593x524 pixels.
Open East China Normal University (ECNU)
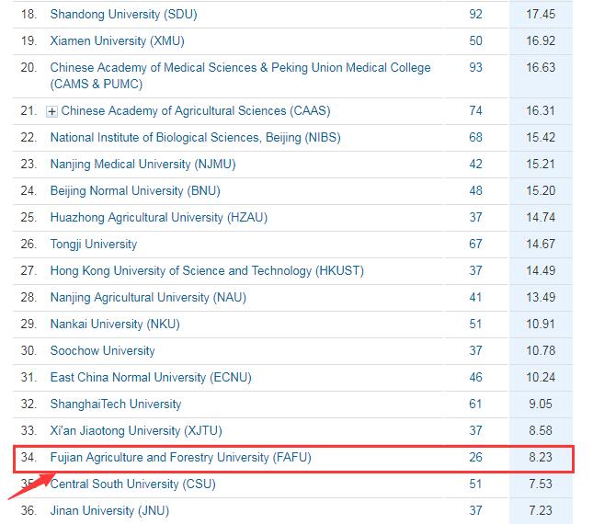[x=151, y=378]
